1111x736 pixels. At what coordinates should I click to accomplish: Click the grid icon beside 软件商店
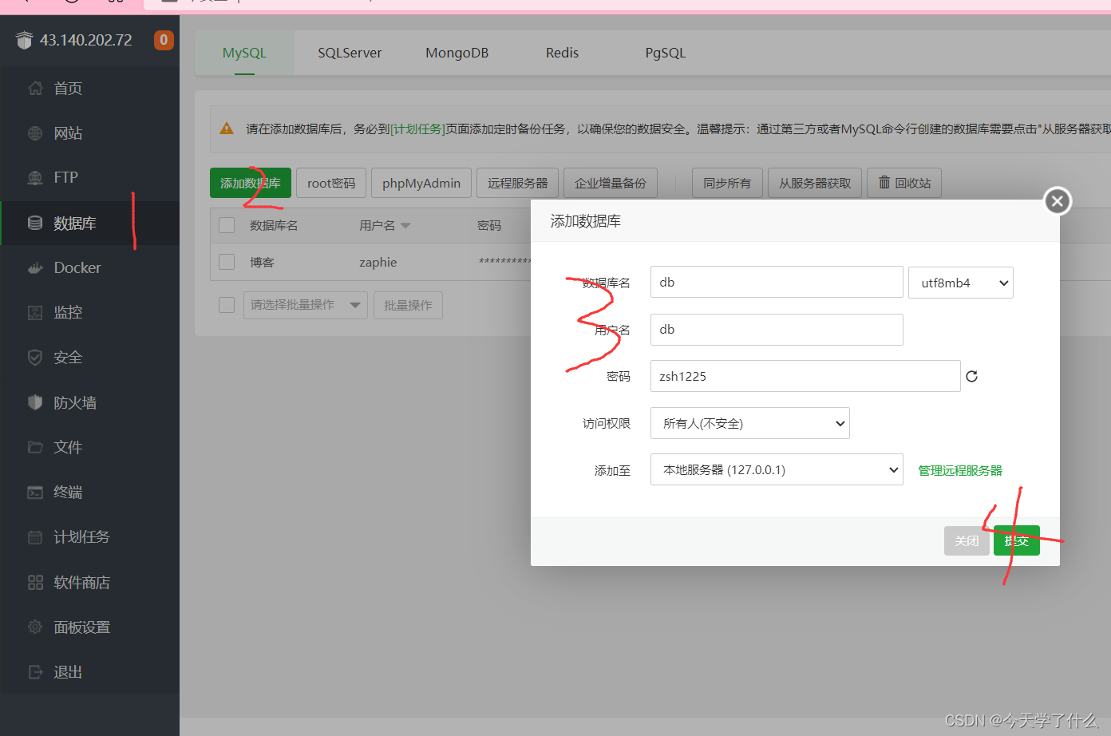pyautogui.click(x=35, y=583)
